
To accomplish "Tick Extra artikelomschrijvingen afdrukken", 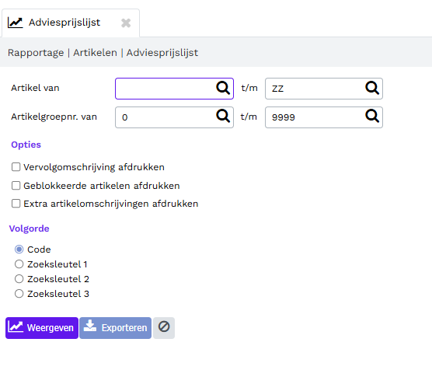I will (16, 204).
